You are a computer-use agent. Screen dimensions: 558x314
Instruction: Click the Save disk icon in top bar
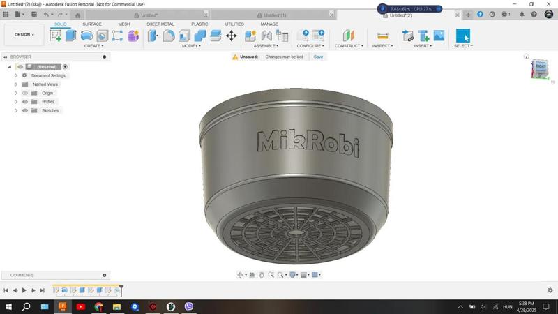(x=34, y=14)
